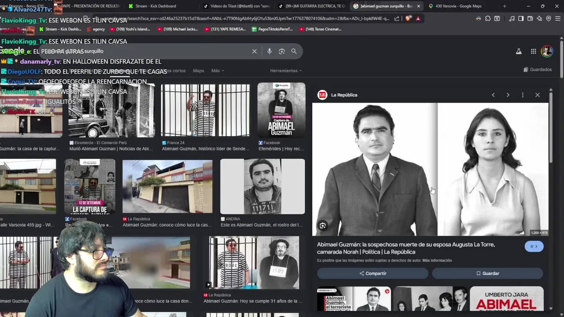Screen dimensions: 564x317
Task: Open the striped-uniform 1509 prisoner image
Action: pyautogui.click(x=254, y=263)
